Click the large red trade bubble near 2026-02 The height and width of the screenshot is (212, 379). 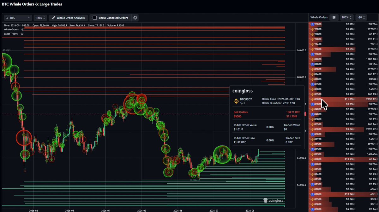tap(24, 138)
